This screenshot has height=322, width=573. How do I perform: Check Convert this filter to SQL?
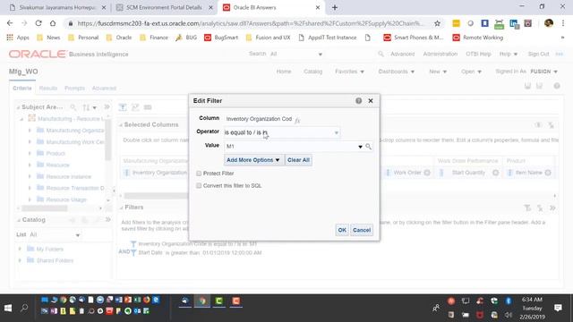point(199,185)
